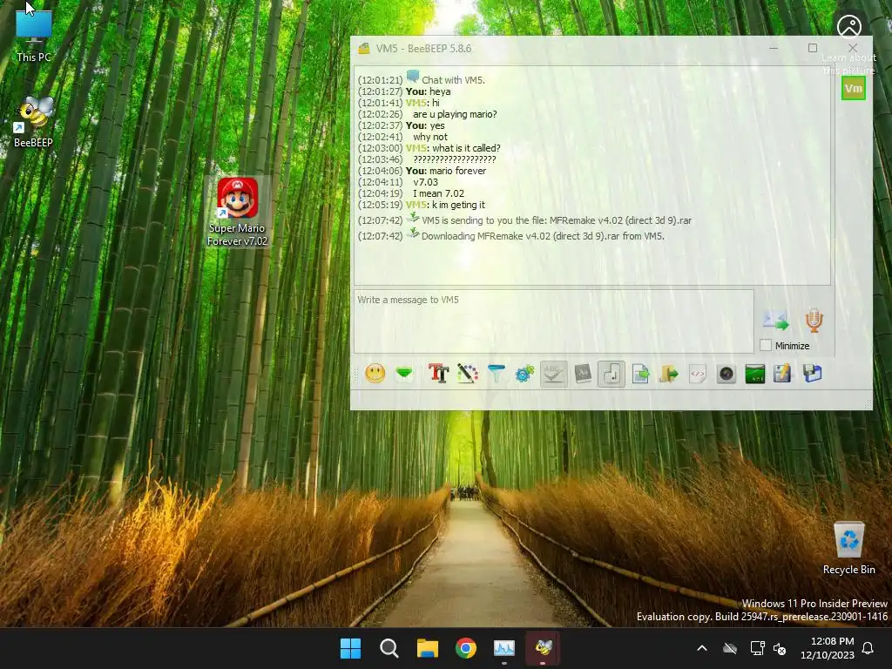892x669 pixels.
Task: Click the 'k im geting it' message
Action: coord(458,205)
